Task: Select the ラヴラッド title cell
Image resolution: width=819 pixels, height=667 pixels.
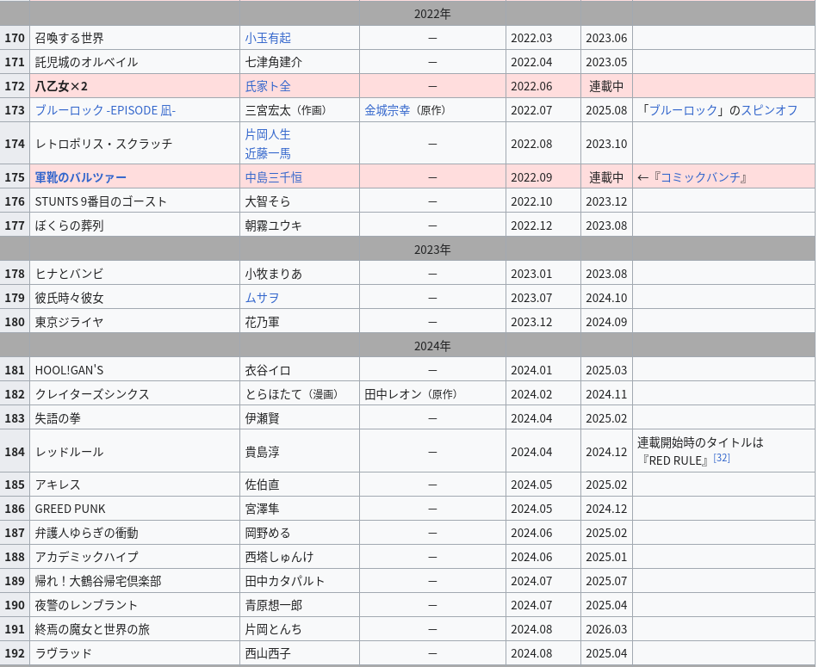Action: (134, 653)
